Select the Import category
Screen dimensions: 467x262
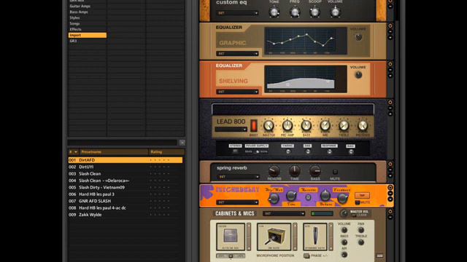point(88,35)
